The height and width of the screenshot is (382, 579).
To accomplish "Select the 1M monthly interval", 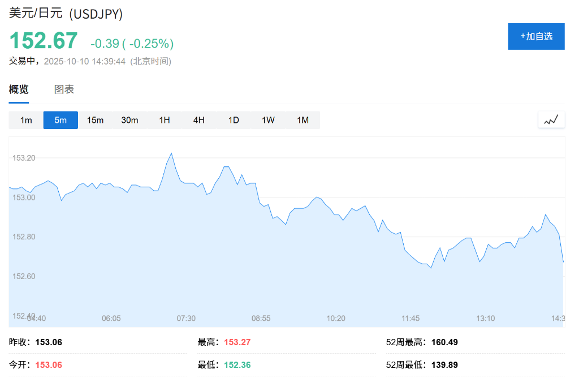I will point(303,120).
